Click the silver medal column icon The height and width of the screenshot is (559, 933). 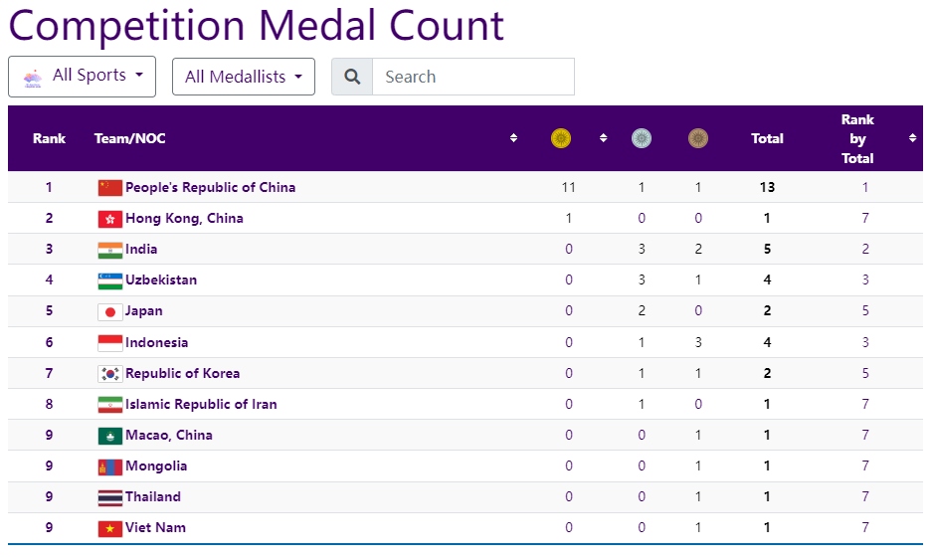coord(641,138)
